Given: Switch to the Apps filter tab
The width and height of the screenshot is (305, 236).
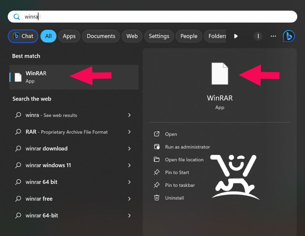Looking at the screenshot, I should [x=69, y=36].
